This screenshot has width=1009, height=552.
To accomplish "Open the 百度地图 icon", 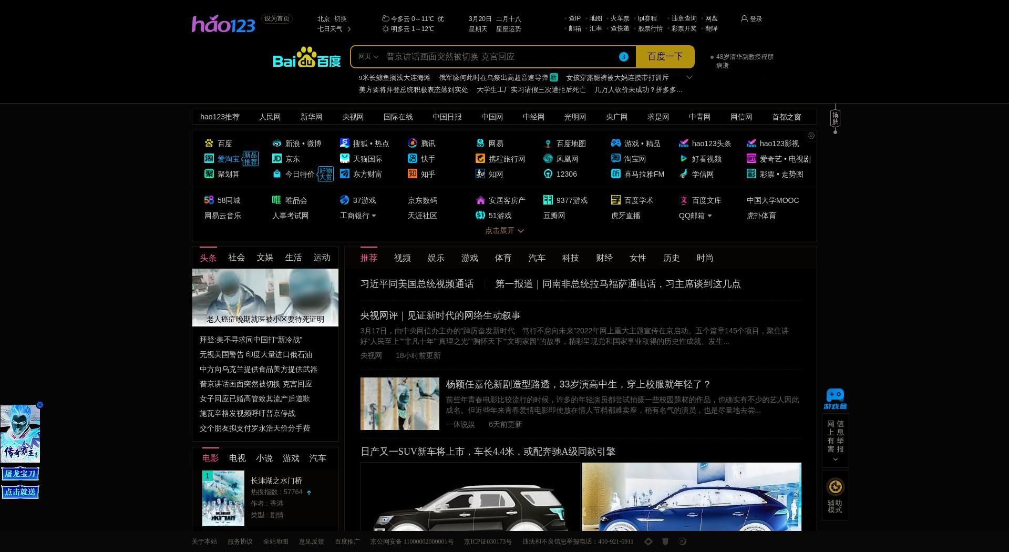I will pyautogui.click(x=548, y=144).
